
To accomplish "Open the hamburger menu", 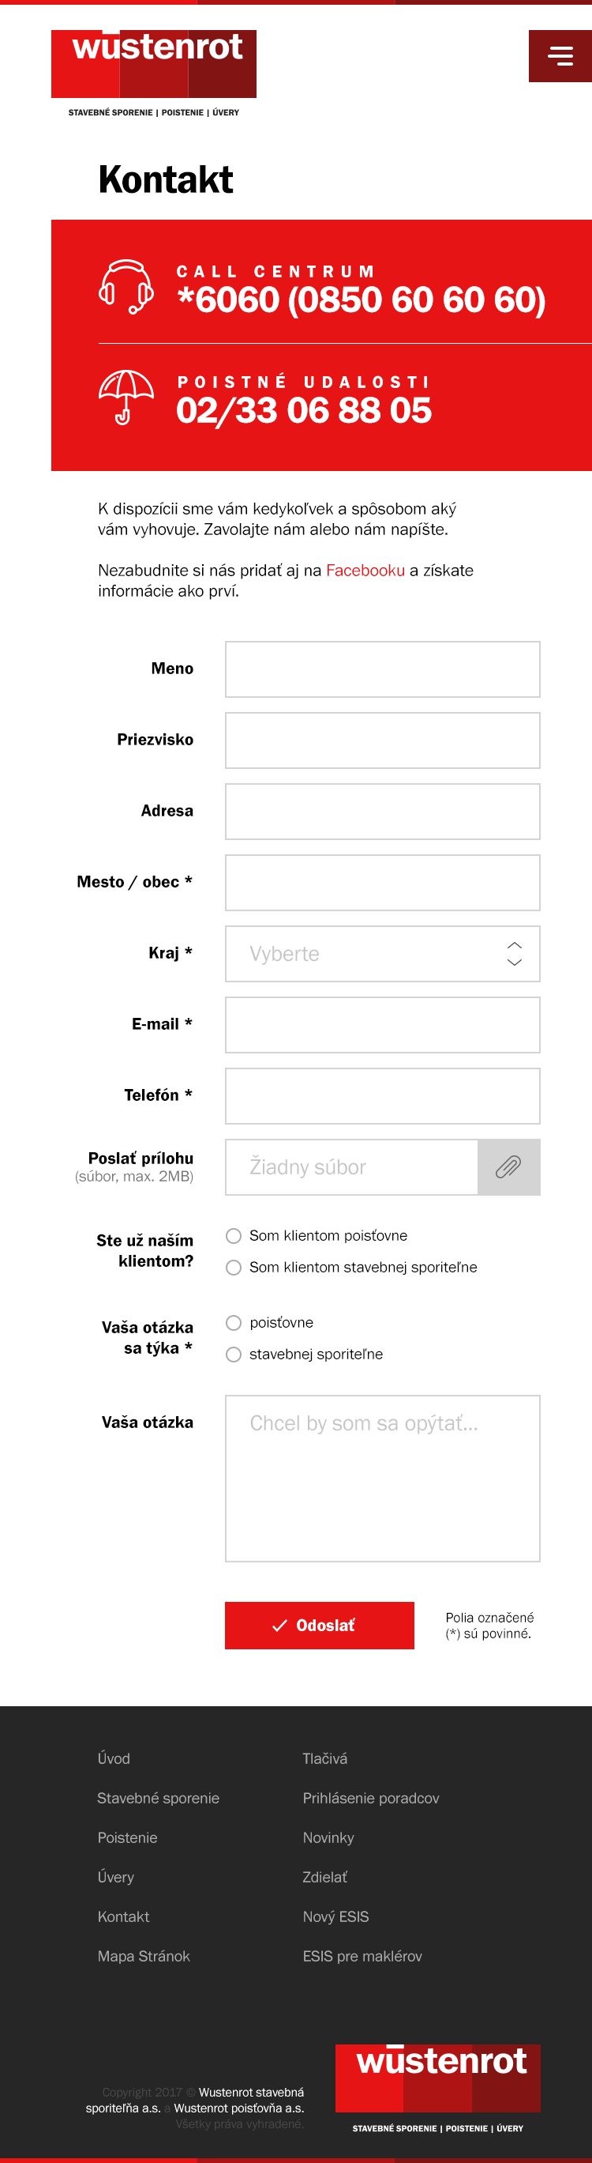I will (x=560, y=56).
